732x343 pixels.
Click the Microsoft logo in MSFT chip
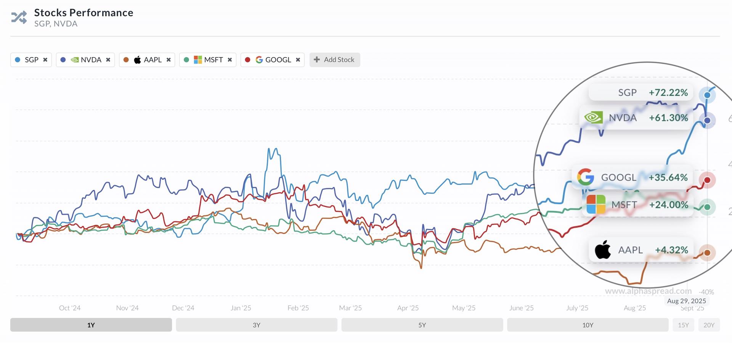click(198, 60)
